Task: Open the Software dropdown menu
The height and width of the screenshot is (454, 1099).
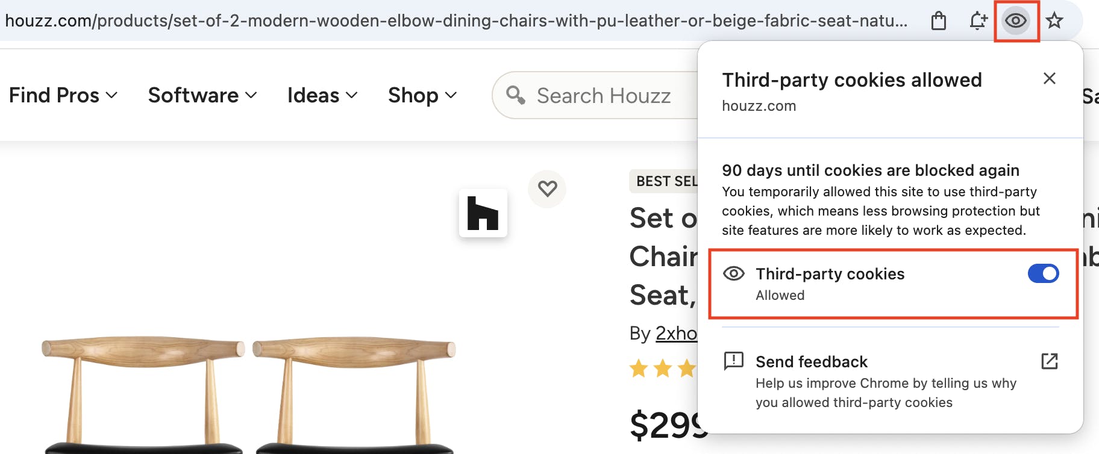Action: tap(202, 95)
